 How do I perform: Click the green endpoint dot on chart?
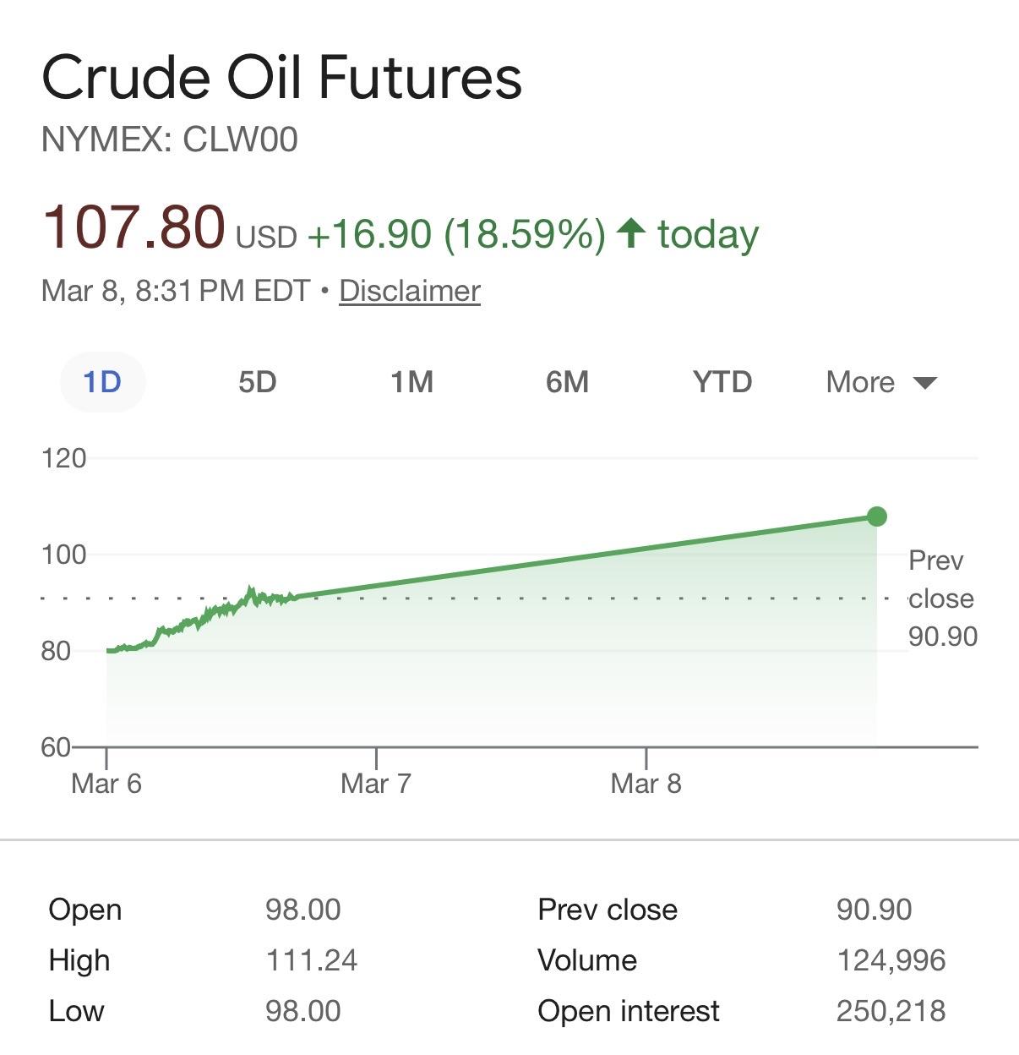point(877,517)
